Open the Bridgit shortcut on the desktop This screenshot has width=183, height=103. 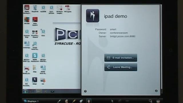point(35,81)
